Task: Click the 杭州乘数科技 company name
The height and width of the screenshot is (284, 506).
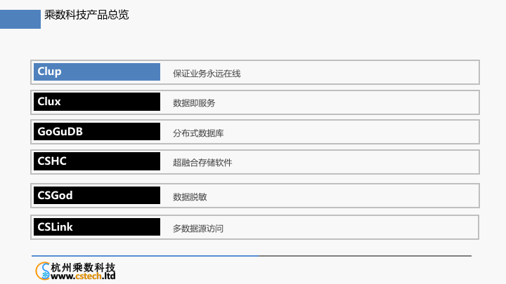Action: coord(83,267)
